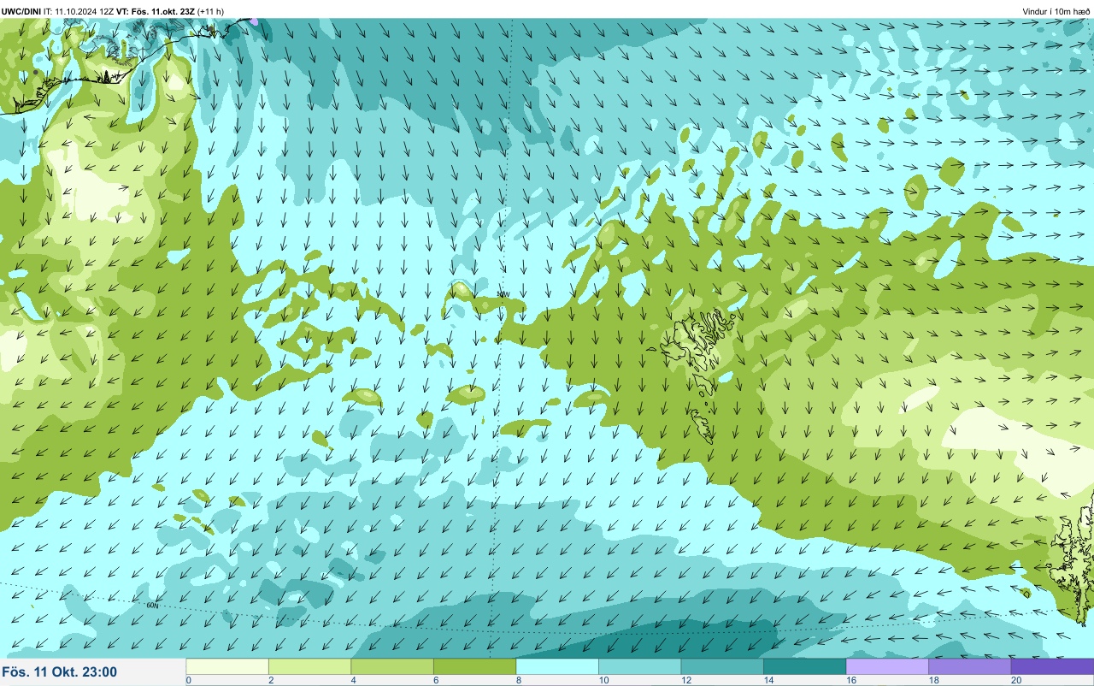This screenshot has height=686, width=1094.
Task: Click the 4–6 m/s green legend swatch
Action: point(392,666)
